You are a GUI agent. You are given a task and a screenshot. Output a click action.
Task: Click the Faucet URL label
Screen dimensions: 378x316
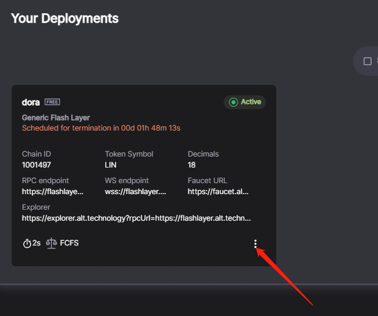207,181
